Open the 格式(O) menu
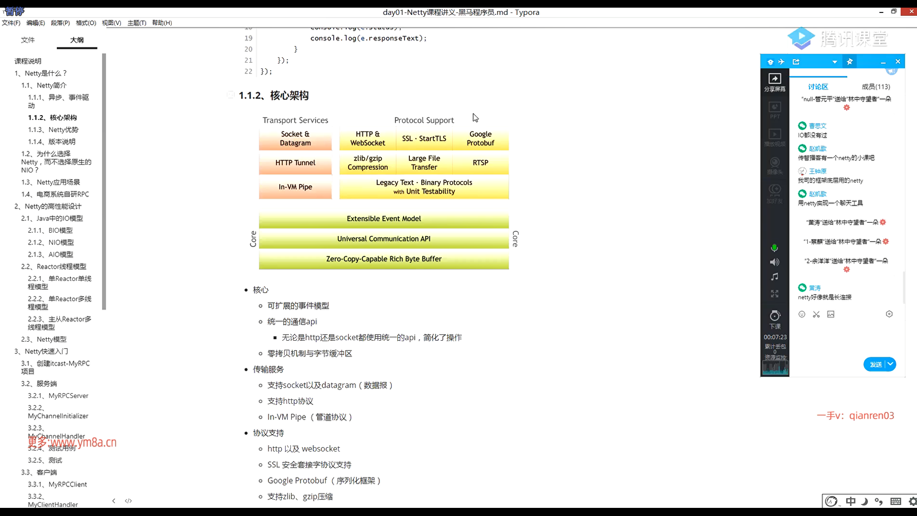 pos(86,23)
